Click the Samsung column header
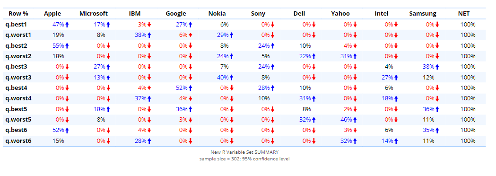The width and height of the screenshot is (496, 176). click(423, 14)
